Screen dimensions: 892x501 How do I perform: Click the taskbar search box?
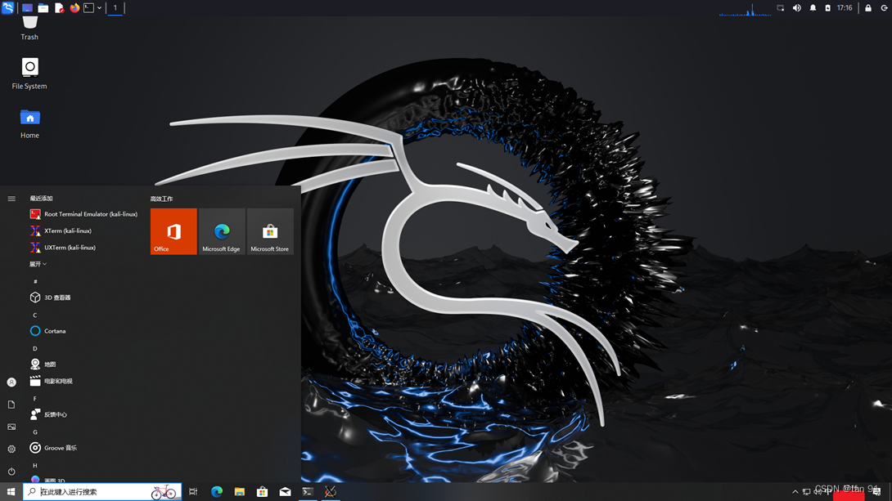[x=102, y=492]
